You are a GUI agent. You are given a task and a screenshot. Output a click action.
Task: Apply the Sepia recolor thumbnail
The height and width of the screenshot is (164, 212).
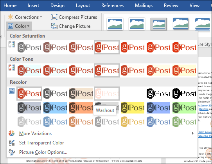[81, 94]
